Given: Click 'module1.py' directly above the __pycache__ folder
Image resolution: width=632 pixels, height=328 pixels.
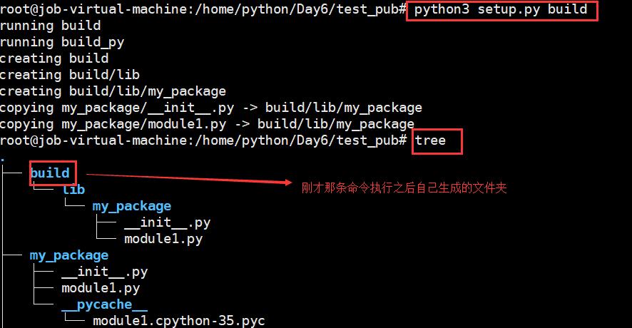Looking at the screenshot, I should pyautogui.click(x=100, y=288).
